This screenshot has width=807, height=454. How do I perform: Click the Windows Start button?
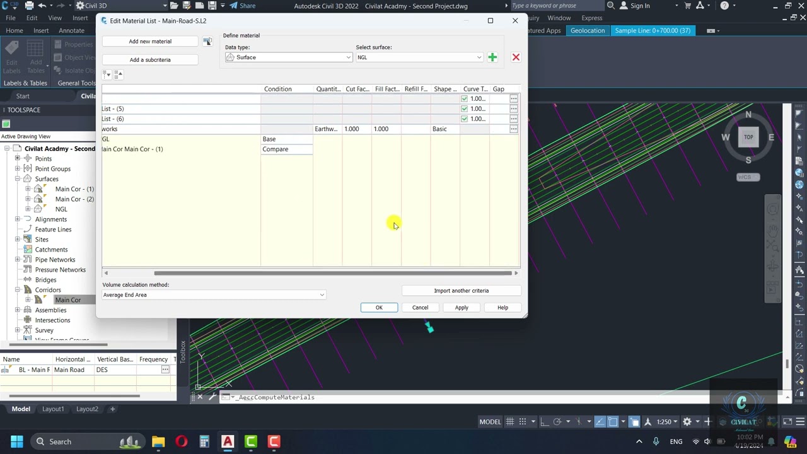(17, 441)
